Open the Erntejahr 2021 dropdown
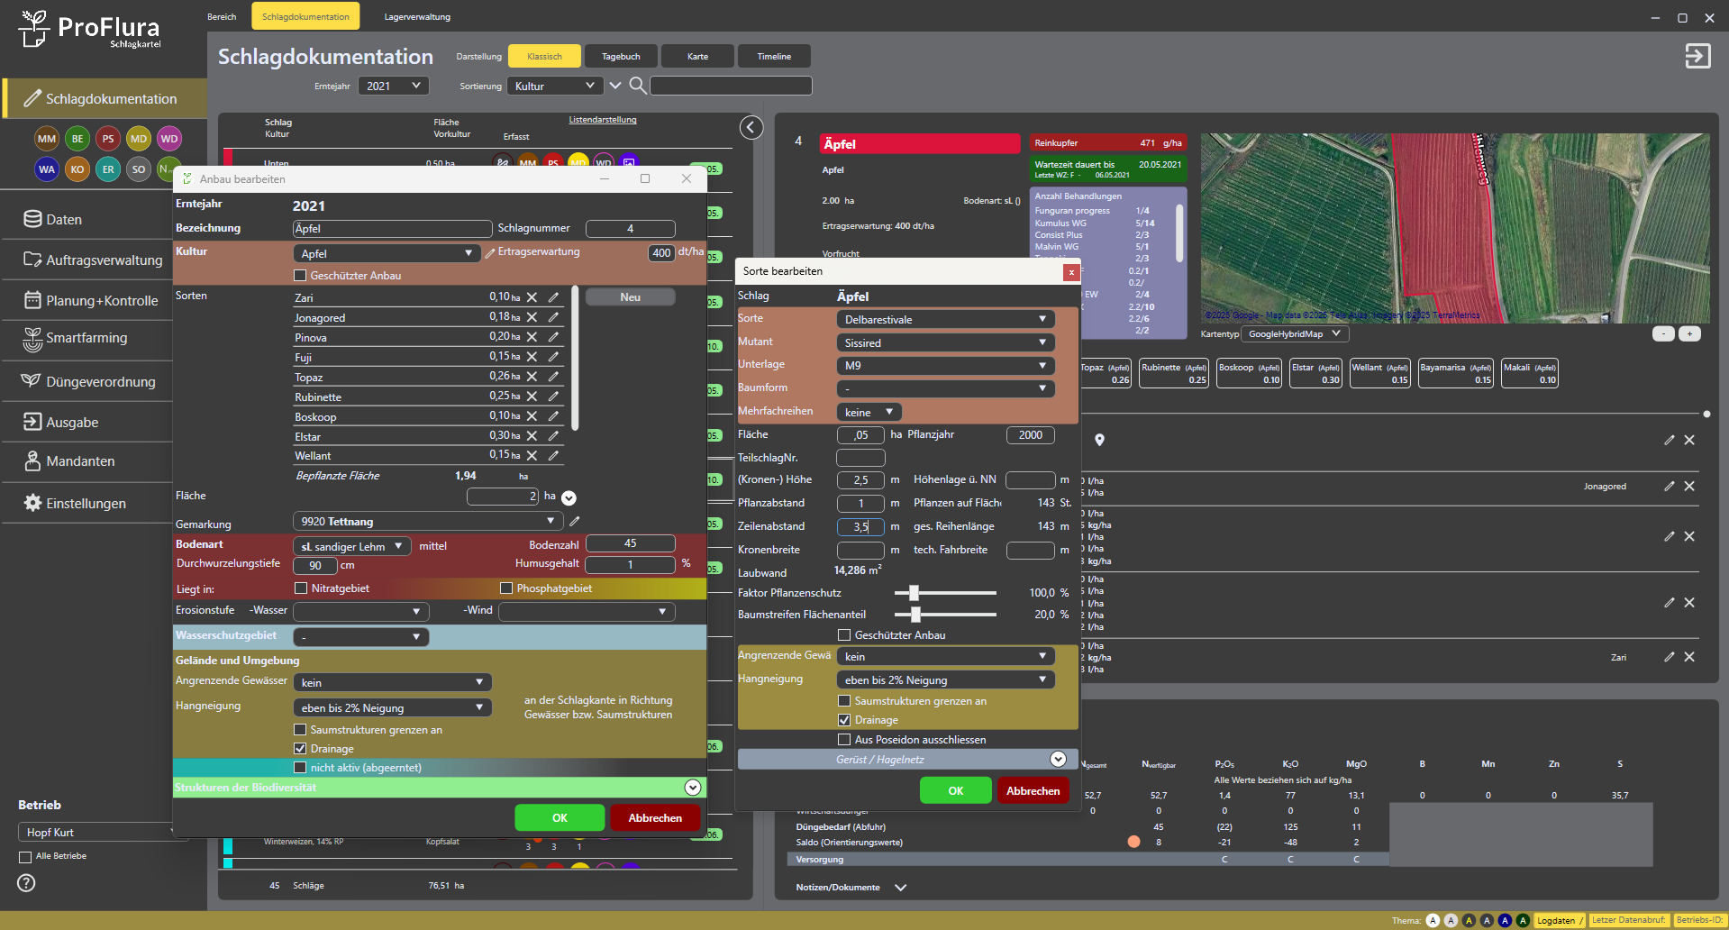 coord(394,86)
